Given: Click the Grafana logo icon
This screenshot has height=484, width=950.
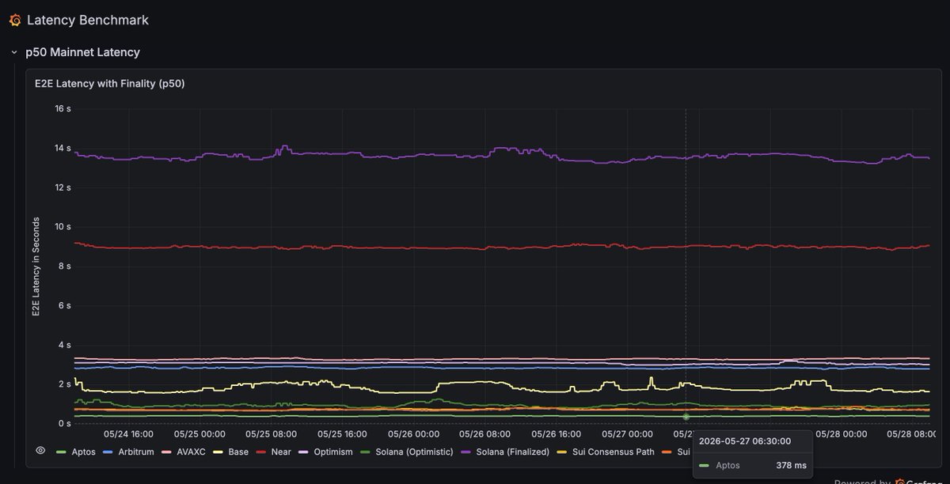Looking at the screenshot, I should pyautogui.click(x=14, y=20).
